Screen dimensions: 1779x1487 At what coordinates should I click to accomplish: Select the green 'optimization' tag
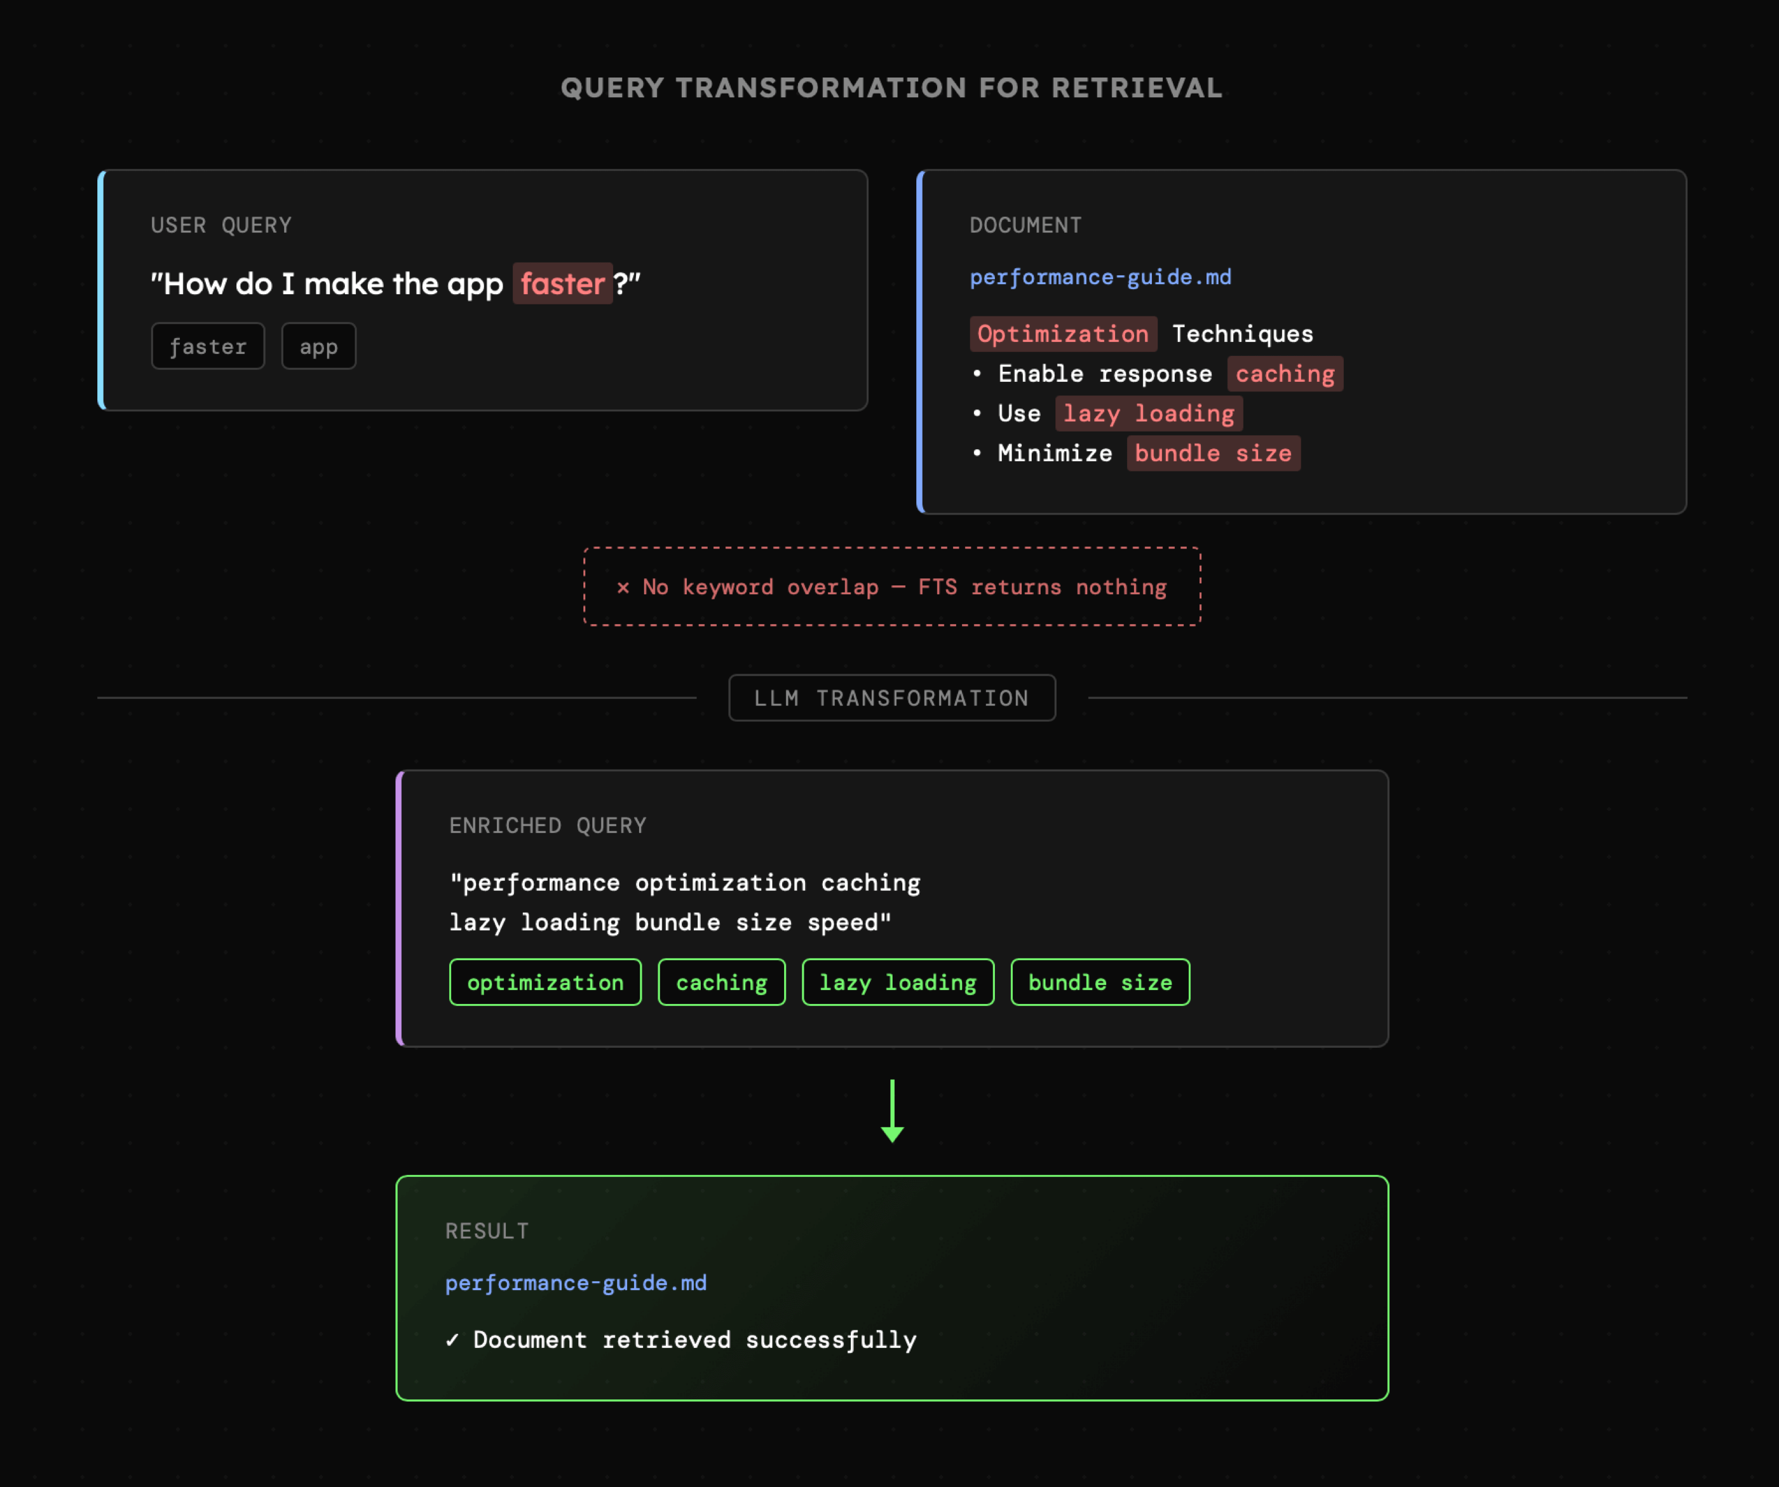pos(545,983)
